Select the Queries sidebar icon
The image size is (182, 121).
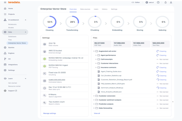(5, 48)
